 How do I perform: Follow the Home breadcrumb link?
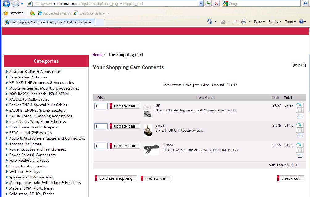(x=97, y=55)
